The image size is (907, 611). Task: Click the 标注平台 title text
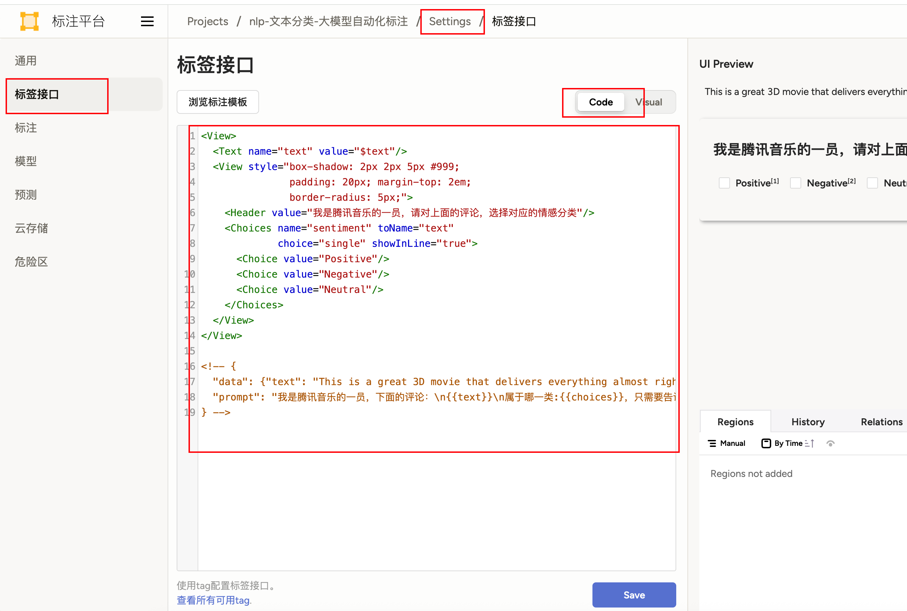[78, 21]
